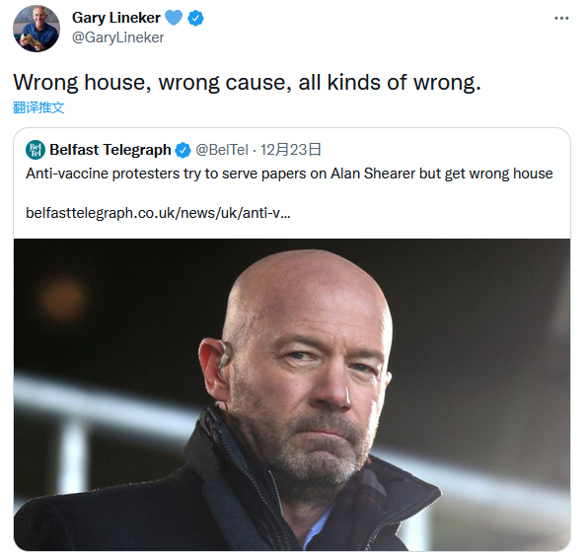
Task: Open the belfasttelegraph.co.uk article link
Action: (158, 213)
